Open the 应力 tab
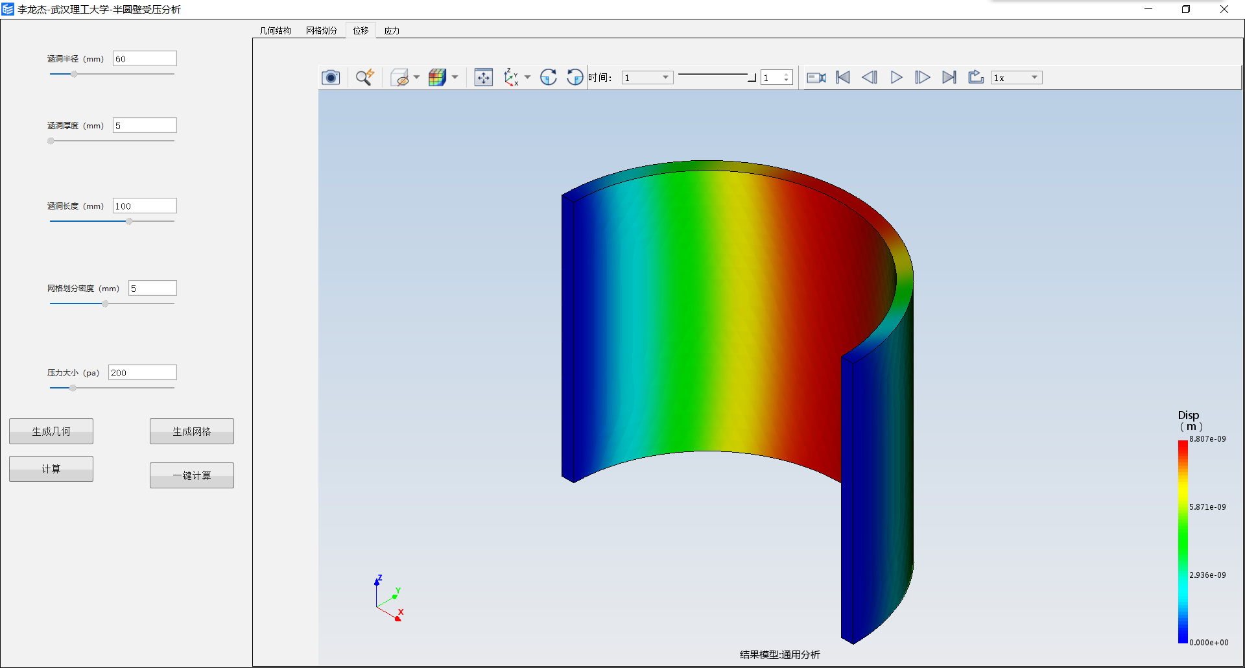1245x668 pixels. coord(392,30)
